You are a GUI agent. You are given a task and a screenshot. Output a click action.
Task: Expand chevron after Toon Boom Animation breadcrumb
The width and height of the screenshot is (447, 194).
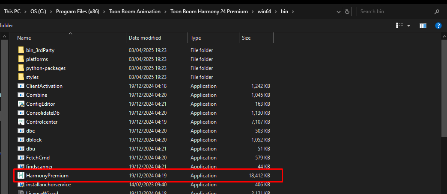coord(165,12)
